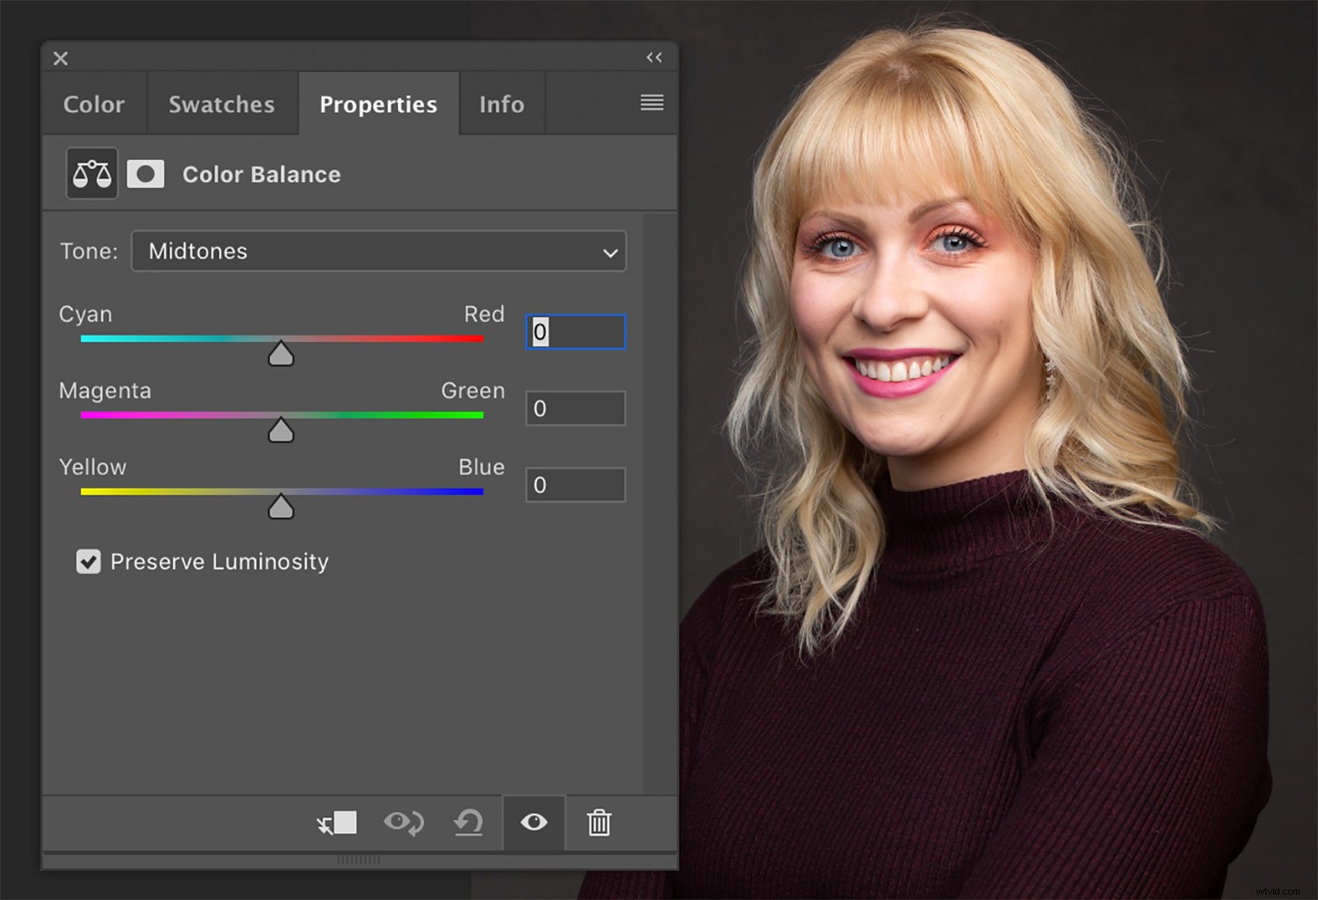Reset Color Balance to defaults
The width and height of the screenshot is (1318, 900).
click(x=468, y=824)
